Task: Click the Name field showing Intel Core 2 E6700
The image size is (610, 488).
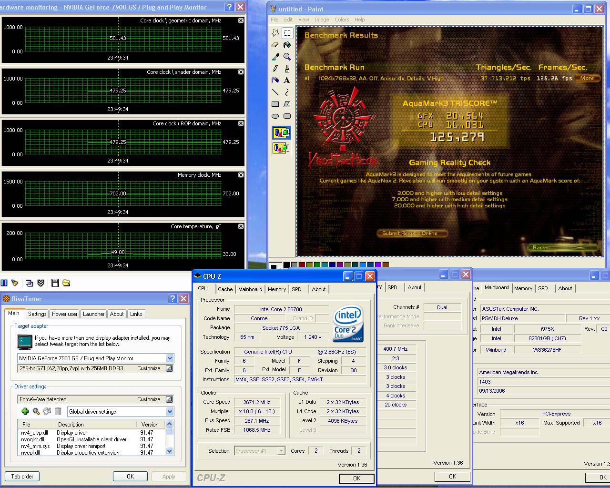Action: tap(281, 309)
